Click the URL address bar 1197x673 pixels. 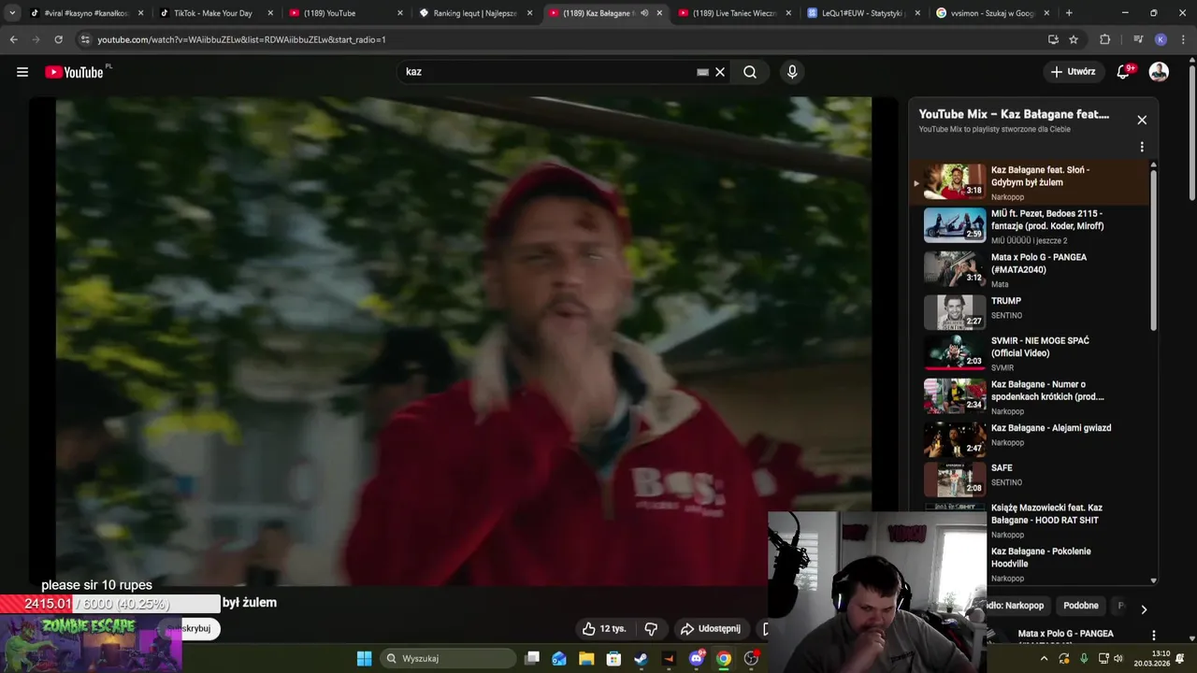point(561,39)
